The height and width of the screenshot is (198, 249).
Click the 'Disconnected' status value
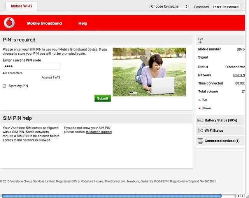pyautogui.click(x=235, y=67)
